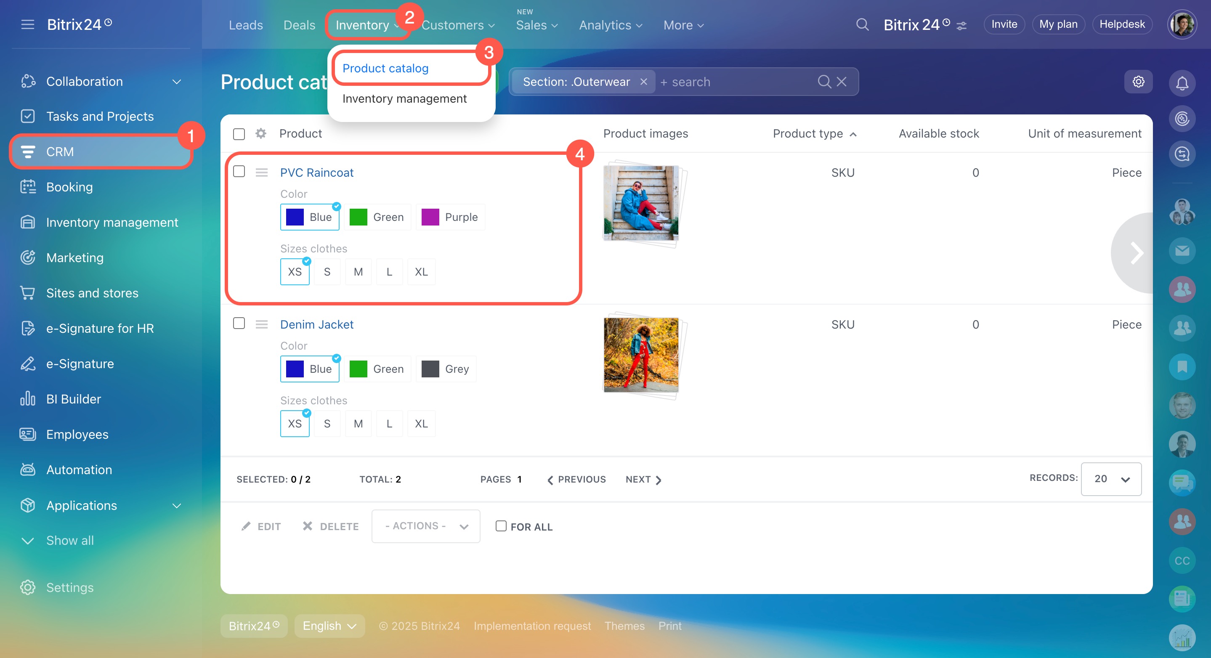Open Booking from the sidebar
1211x658 pixels.
(x=69, y=187)
